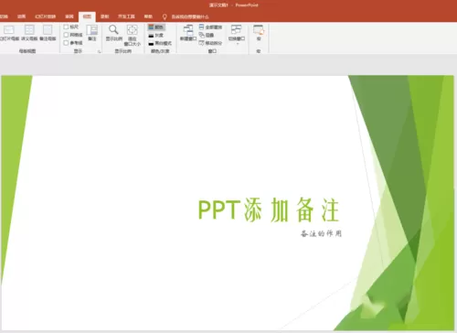This screenshot has width=457, height=333.
Task: Open the Animations (动画) tab
Action: 21,16
